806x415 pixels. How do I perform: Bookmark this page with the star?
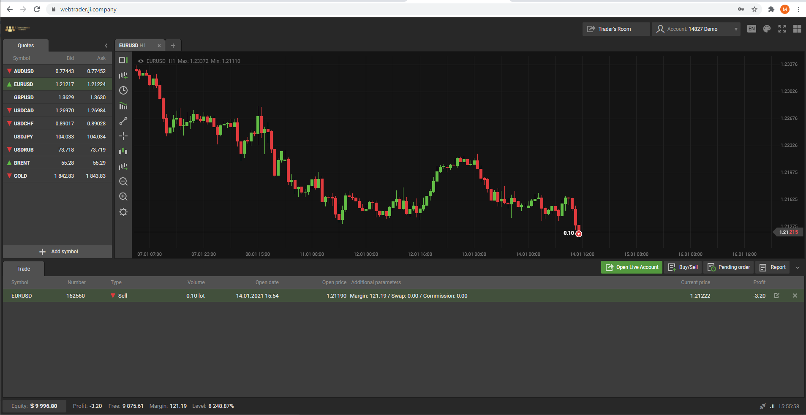[x=754, y=9]
